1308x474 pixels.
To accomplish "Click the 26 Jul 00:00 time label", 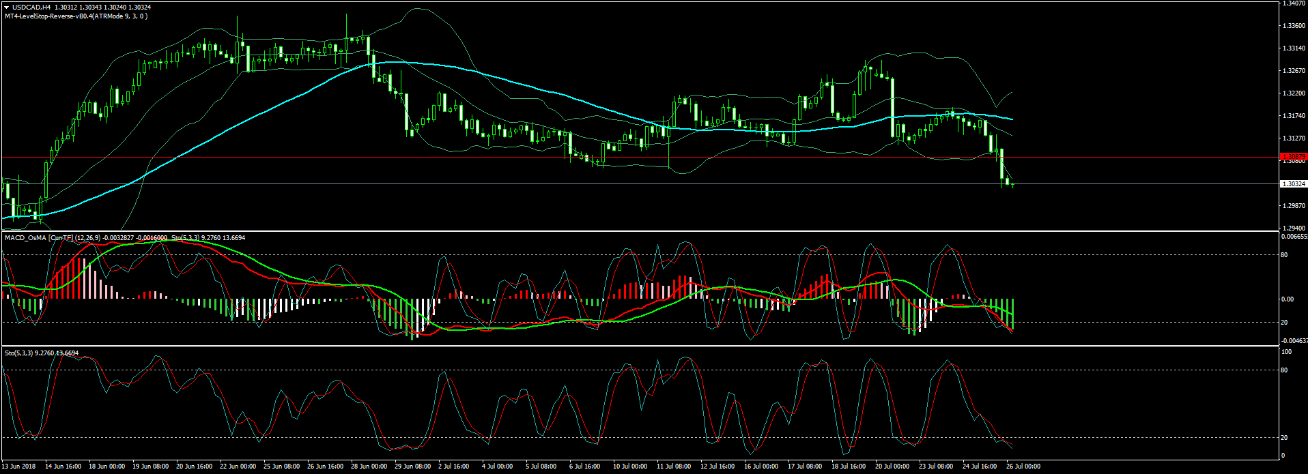I will pyautogui.click(x=1023, y=466).
